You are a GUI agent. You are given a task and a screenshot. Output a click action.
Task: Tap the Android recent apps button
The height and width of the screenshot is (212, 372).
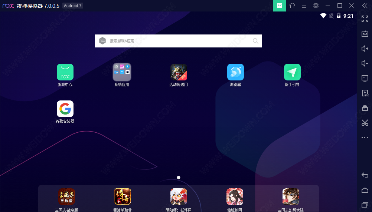tap(365, 205)
